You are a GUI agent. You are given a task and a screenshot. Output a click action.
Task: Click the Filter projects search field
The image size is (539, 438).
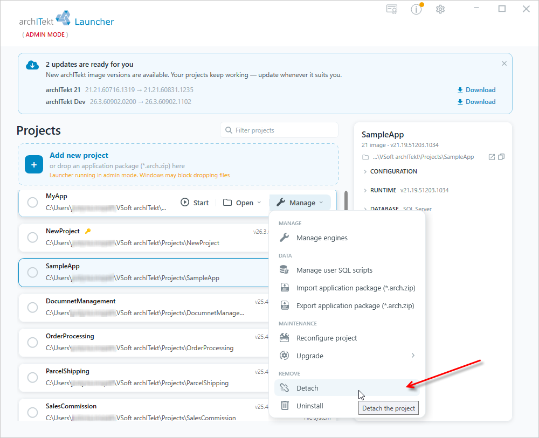(279, 130)
